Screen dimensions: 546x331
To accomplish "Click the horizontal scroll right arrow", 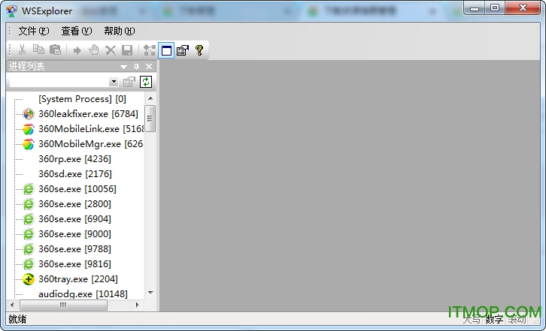I will 137,305.
